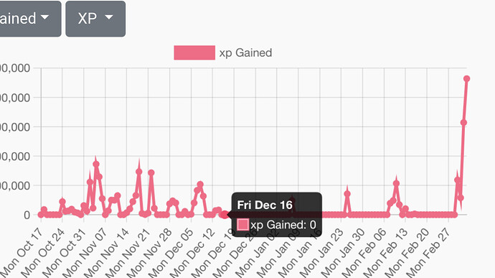Click the 0 label on vertical axis

(x=27, y=215)
